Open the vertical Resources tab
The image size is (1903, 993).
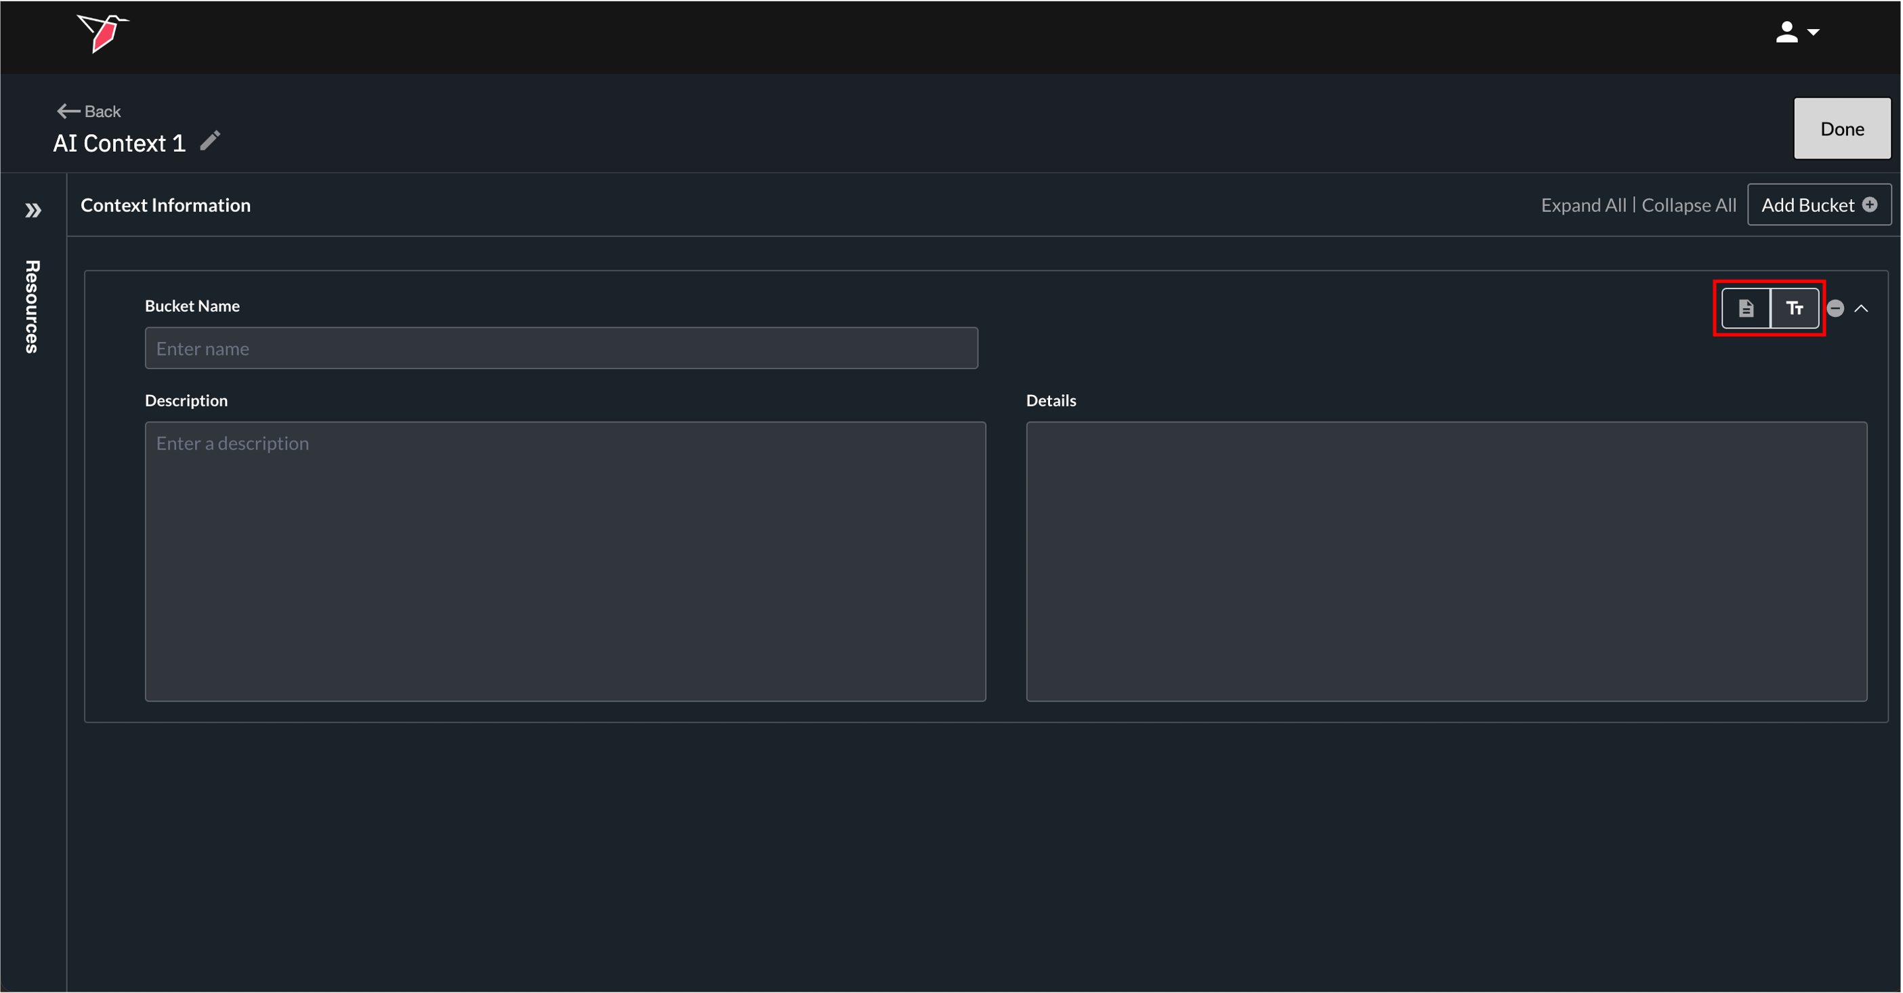pyautogui.click(x=32, y=307)
